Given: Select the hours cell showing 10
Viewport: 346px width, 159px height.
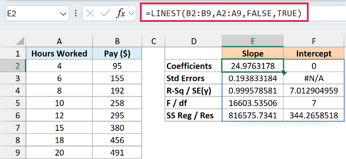Looking at the screenshot, I should 59,103.
